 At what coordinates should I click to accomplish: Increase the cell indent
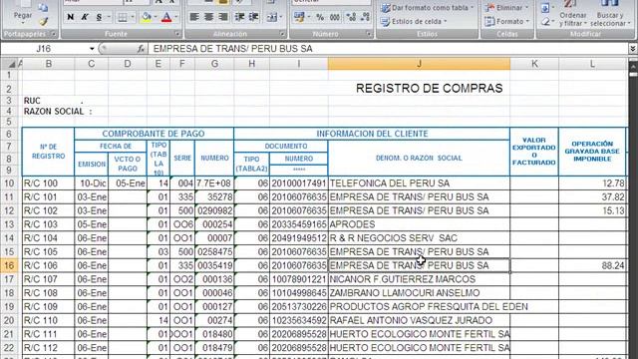[254, 17]
